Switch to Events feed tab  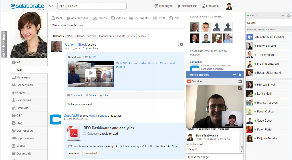[121, 36]
